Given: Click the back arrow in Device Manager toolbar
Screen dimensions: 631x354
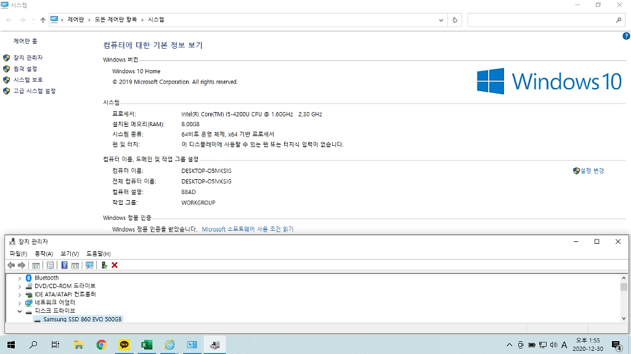Looking at the screenshot, I should [11, 265].
